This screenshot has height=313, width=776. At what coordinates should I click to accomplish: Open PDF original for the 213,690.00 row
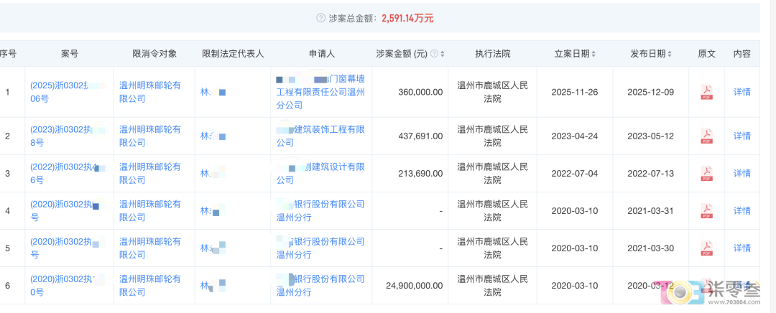tap(707, 174)
